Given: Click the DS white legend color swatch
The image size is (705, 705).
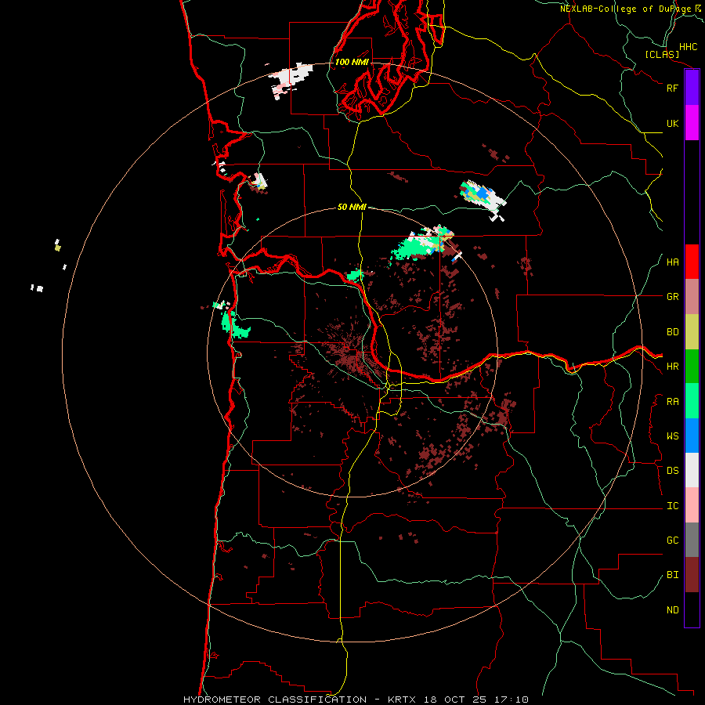Looking at the screenshot, I should click(x=692, y=470).
